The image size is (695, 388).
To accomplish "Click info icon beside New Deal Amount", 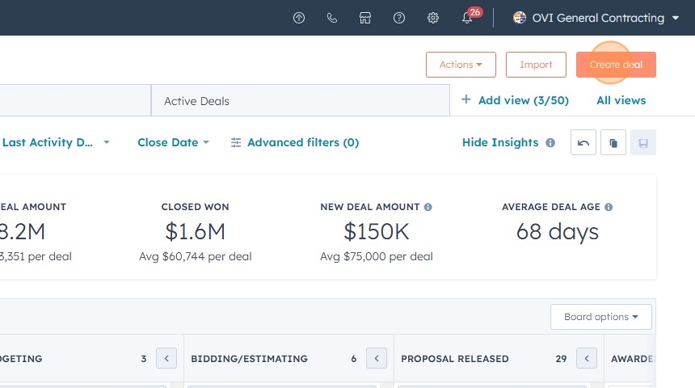I will (x=428, y=207).
